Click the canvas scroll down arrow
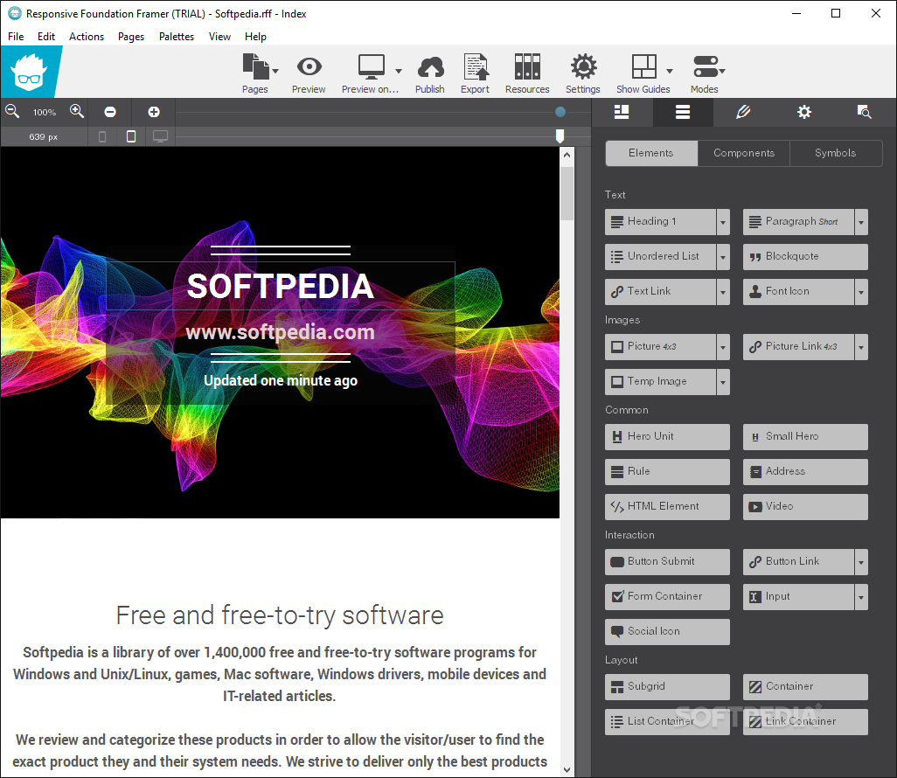This screenshot has width=897, height=778. click(567, 770)
